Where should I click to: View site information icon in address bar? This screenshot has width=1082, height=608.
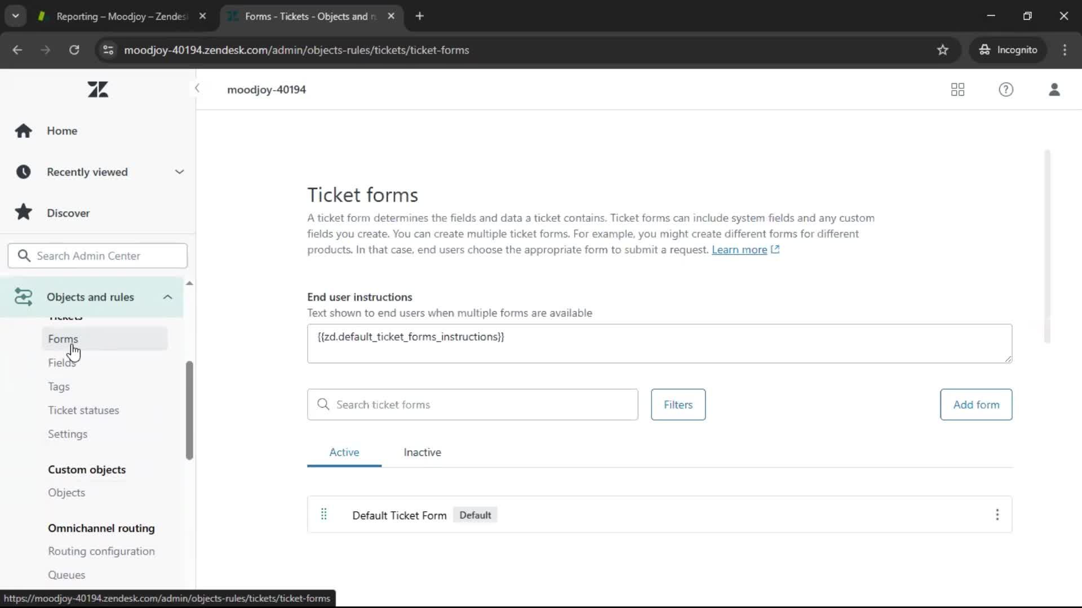pos(108,50)
